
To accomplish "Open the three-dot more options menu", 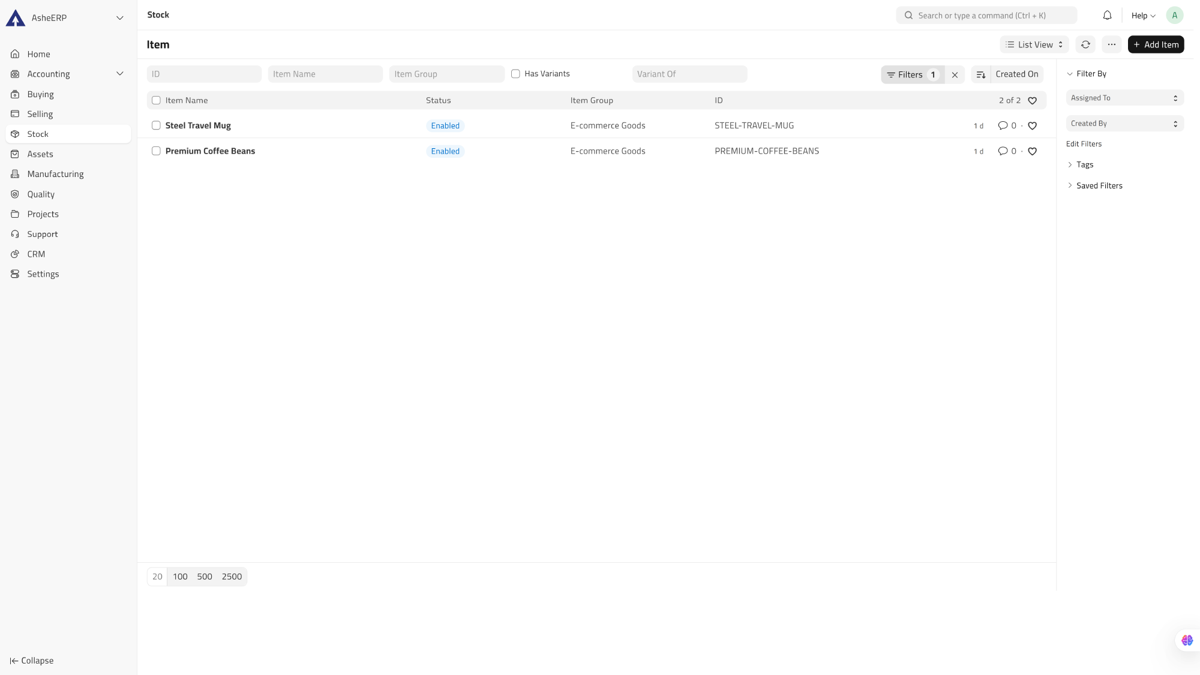I will (x=1111, y=44).
